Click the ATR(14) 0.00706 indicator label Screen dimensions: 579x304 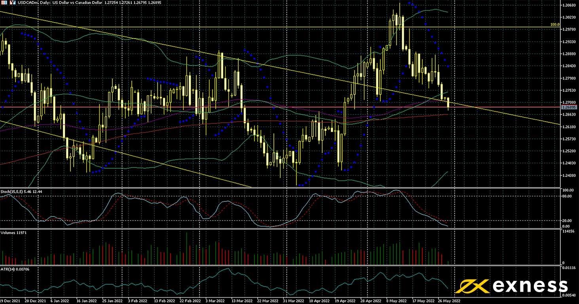[x=15, y=269]
